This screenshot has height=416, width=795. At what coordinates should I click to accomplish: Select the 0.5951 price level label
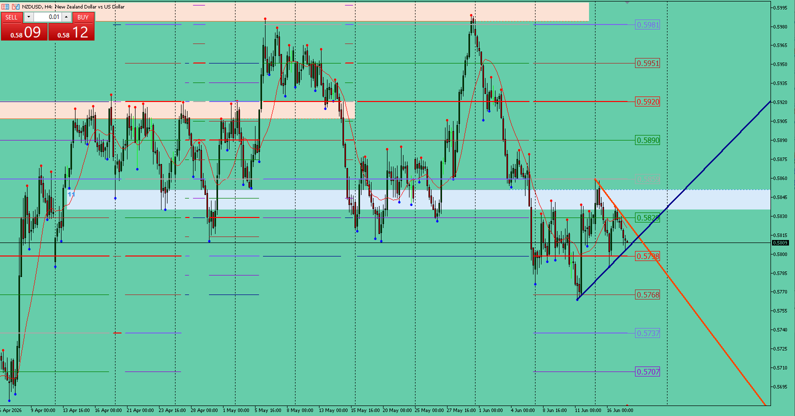click(x=647, y=63)
